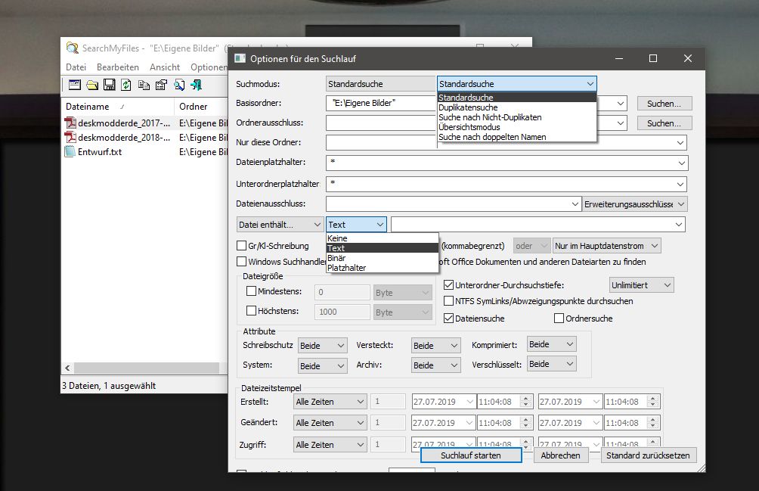Click Standard zurücksetzen button
The height and width of the screenshot is (491, 759).
[x=648, y=455]
